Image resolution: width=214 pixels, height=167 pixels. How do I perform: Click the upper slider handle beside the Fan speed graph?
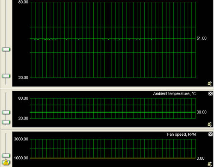[6, 155]
